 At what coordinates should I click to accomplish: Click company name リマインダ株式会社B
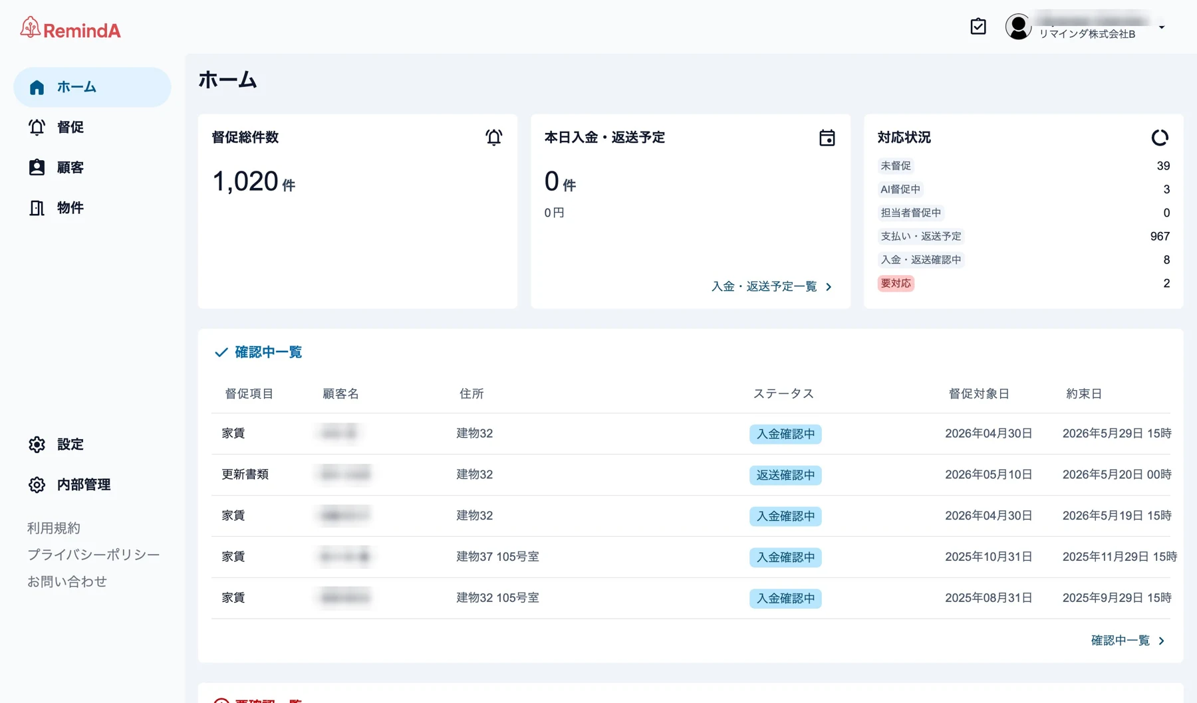coord(1087,35)
